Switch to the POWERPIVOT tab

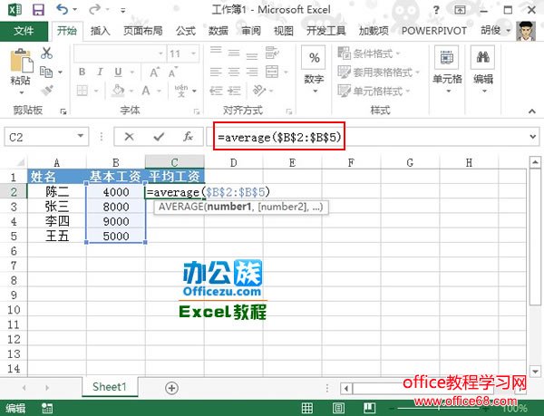click(x=434, y=31)
